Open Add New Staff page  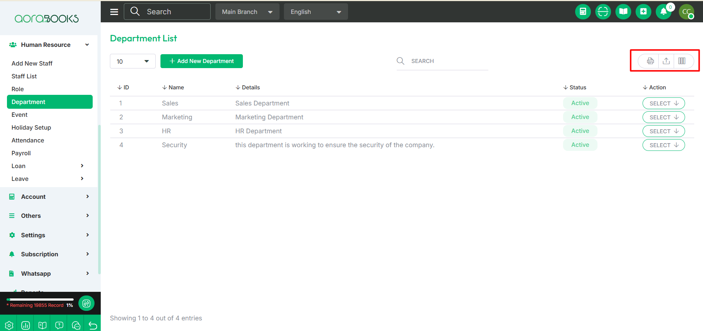(x=32, y=63)
